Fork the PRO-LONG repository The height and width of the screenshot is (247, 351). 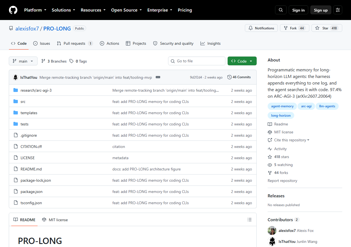(295, 28)
